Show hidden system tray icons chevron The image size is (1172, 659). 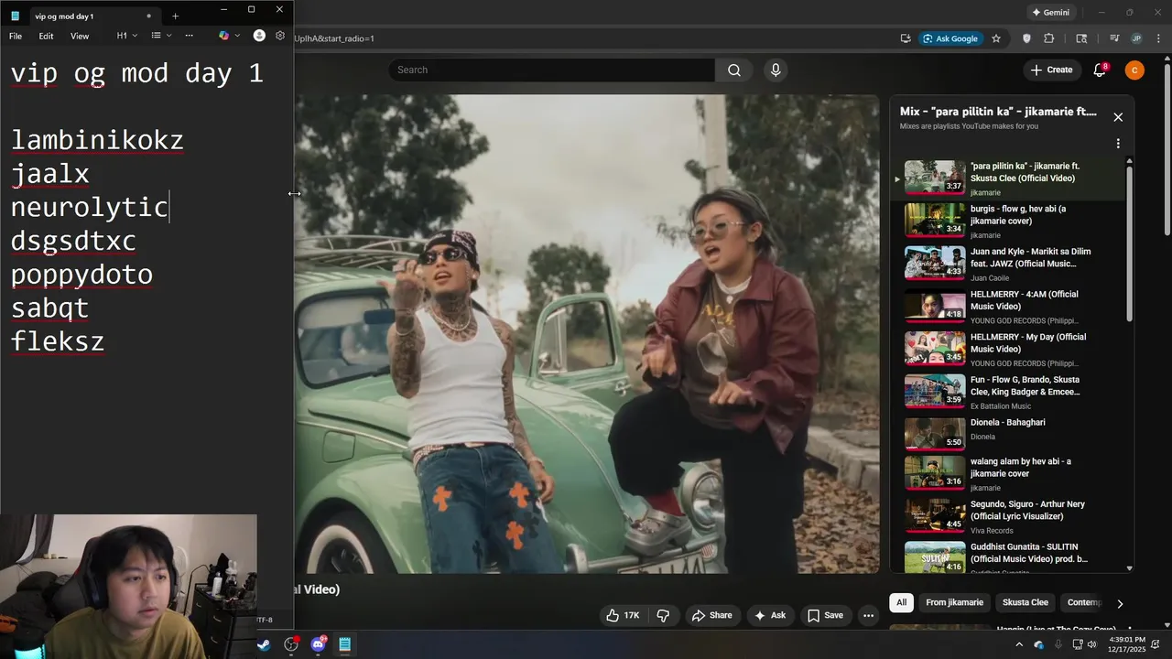[x=1019, y=644]
